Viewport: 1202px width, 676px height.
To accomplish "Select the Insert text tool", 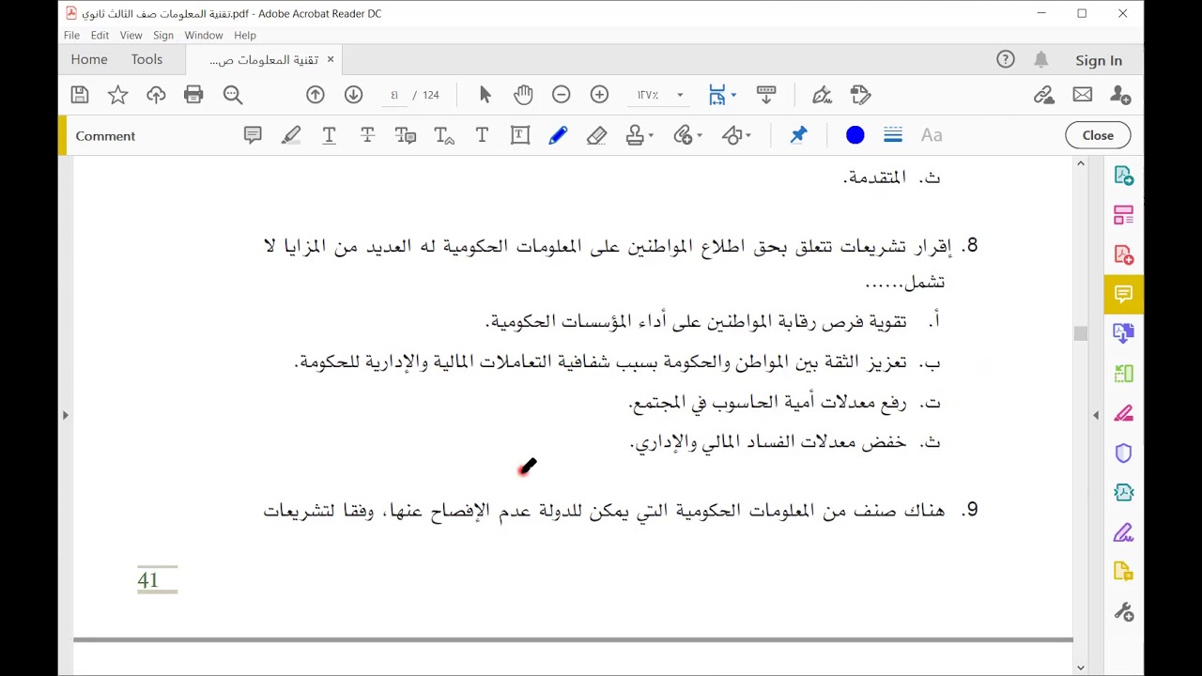I will point(444,135).
